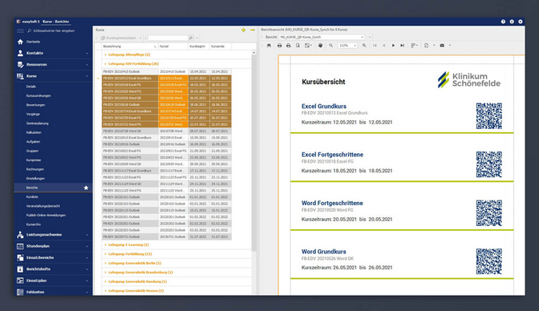Click the Kurskopierassistent button

click(x=121, y=38)
